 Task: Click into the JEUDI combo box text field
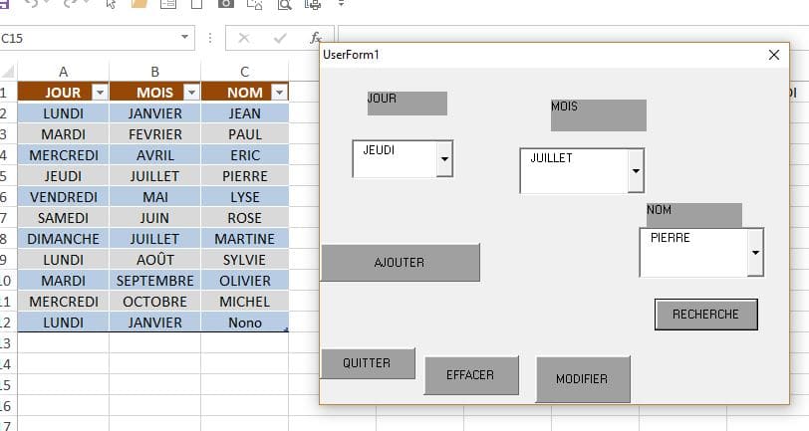pyautogui.click(x=395, y=159)
